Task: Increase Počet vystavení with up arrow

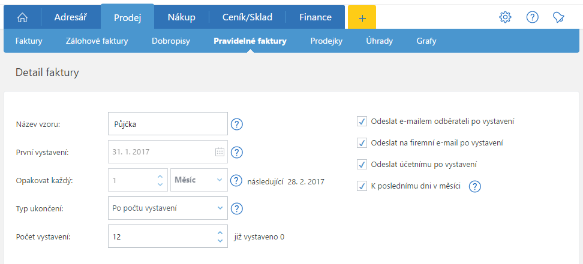Action: 220,233
